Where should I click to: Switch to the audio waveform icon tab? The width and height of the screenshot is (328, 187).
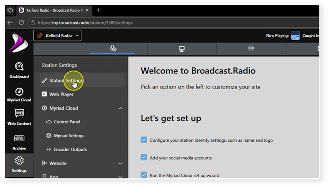(x=251, y=49)
